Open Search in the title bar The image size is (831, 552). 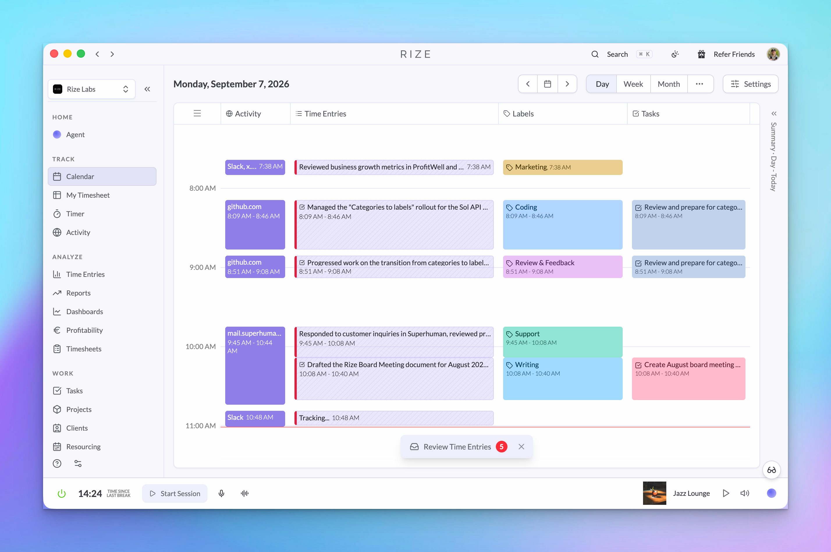(x=622, y=54)
